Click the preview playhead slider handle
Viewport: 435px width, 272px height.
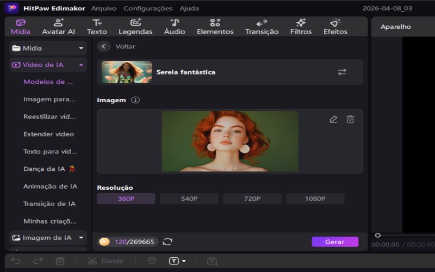tap(377, 235)
